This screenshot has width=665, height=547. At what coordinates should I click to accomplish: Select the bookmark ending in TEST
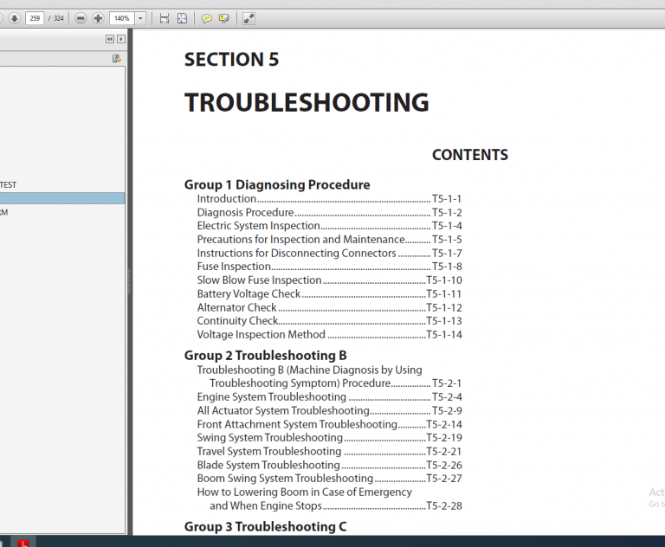click(x=9, y=184)
